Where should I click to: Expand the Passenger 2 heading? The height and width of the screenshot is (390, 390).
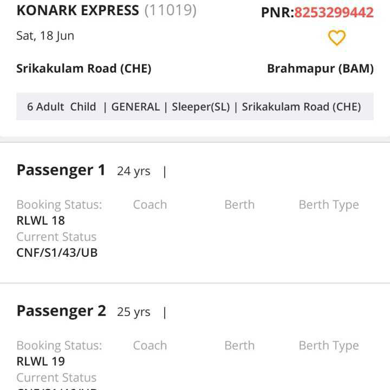point(61,311)
